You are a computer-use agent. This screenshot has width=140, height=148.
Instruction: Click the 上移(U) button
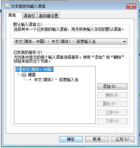pos(112,112)
